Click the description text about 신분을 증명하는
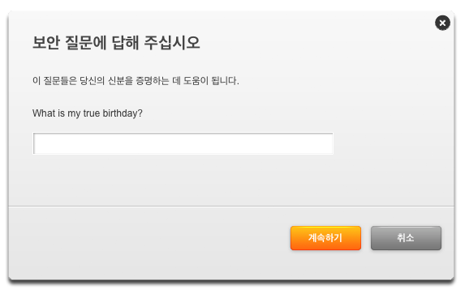 click(x=136, y=80)
